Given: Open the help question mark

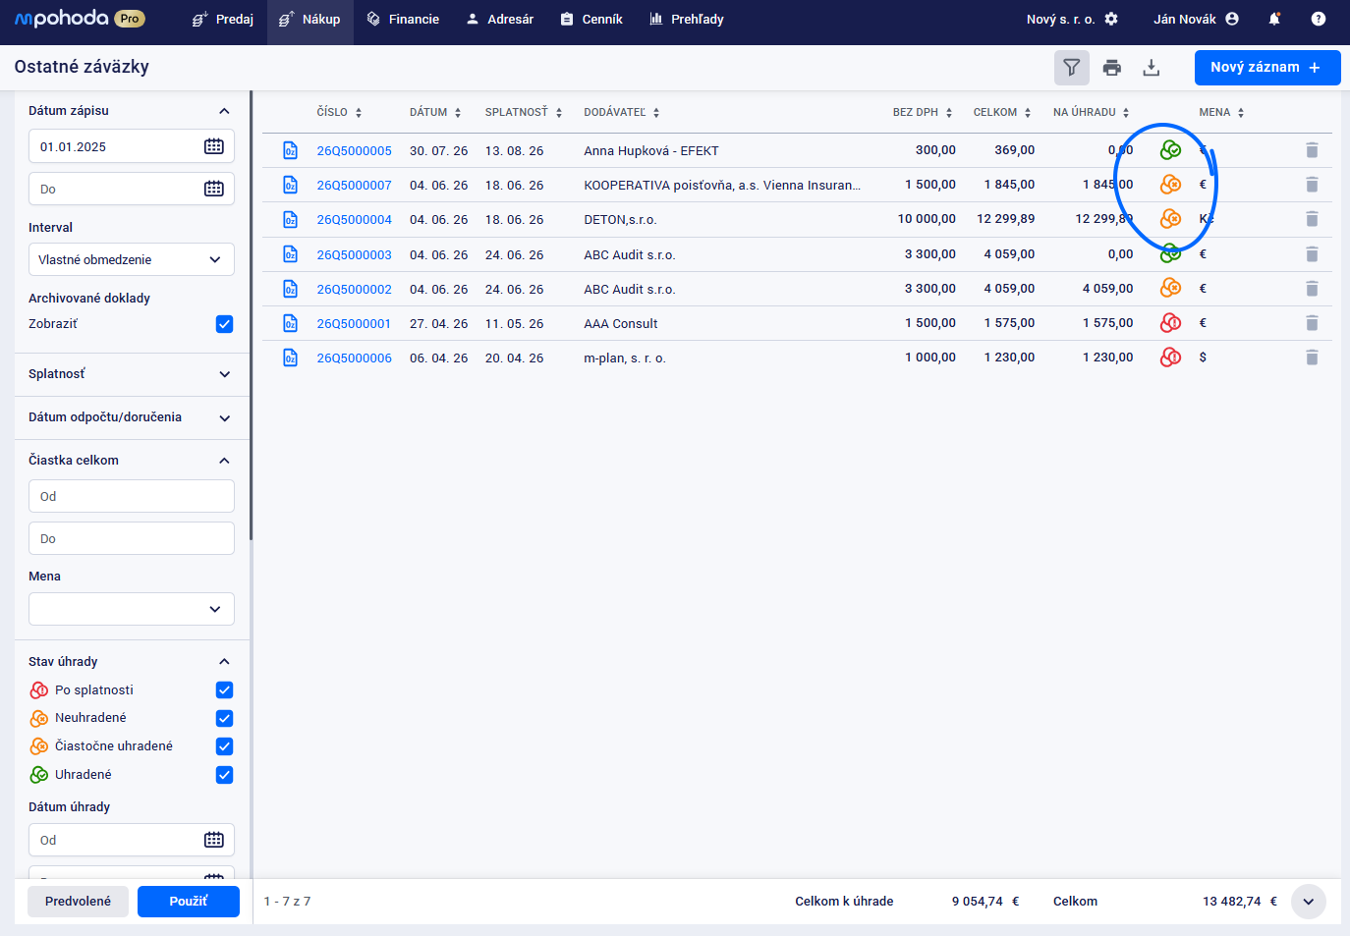Looking at the screenshot, I should coord(1319,19).
